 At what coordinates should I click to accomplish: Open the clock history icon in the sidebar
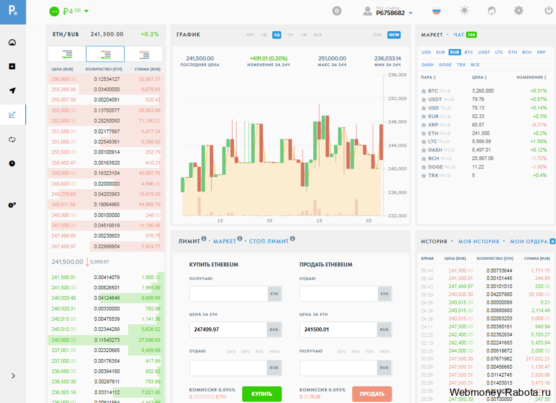[12, 163]
